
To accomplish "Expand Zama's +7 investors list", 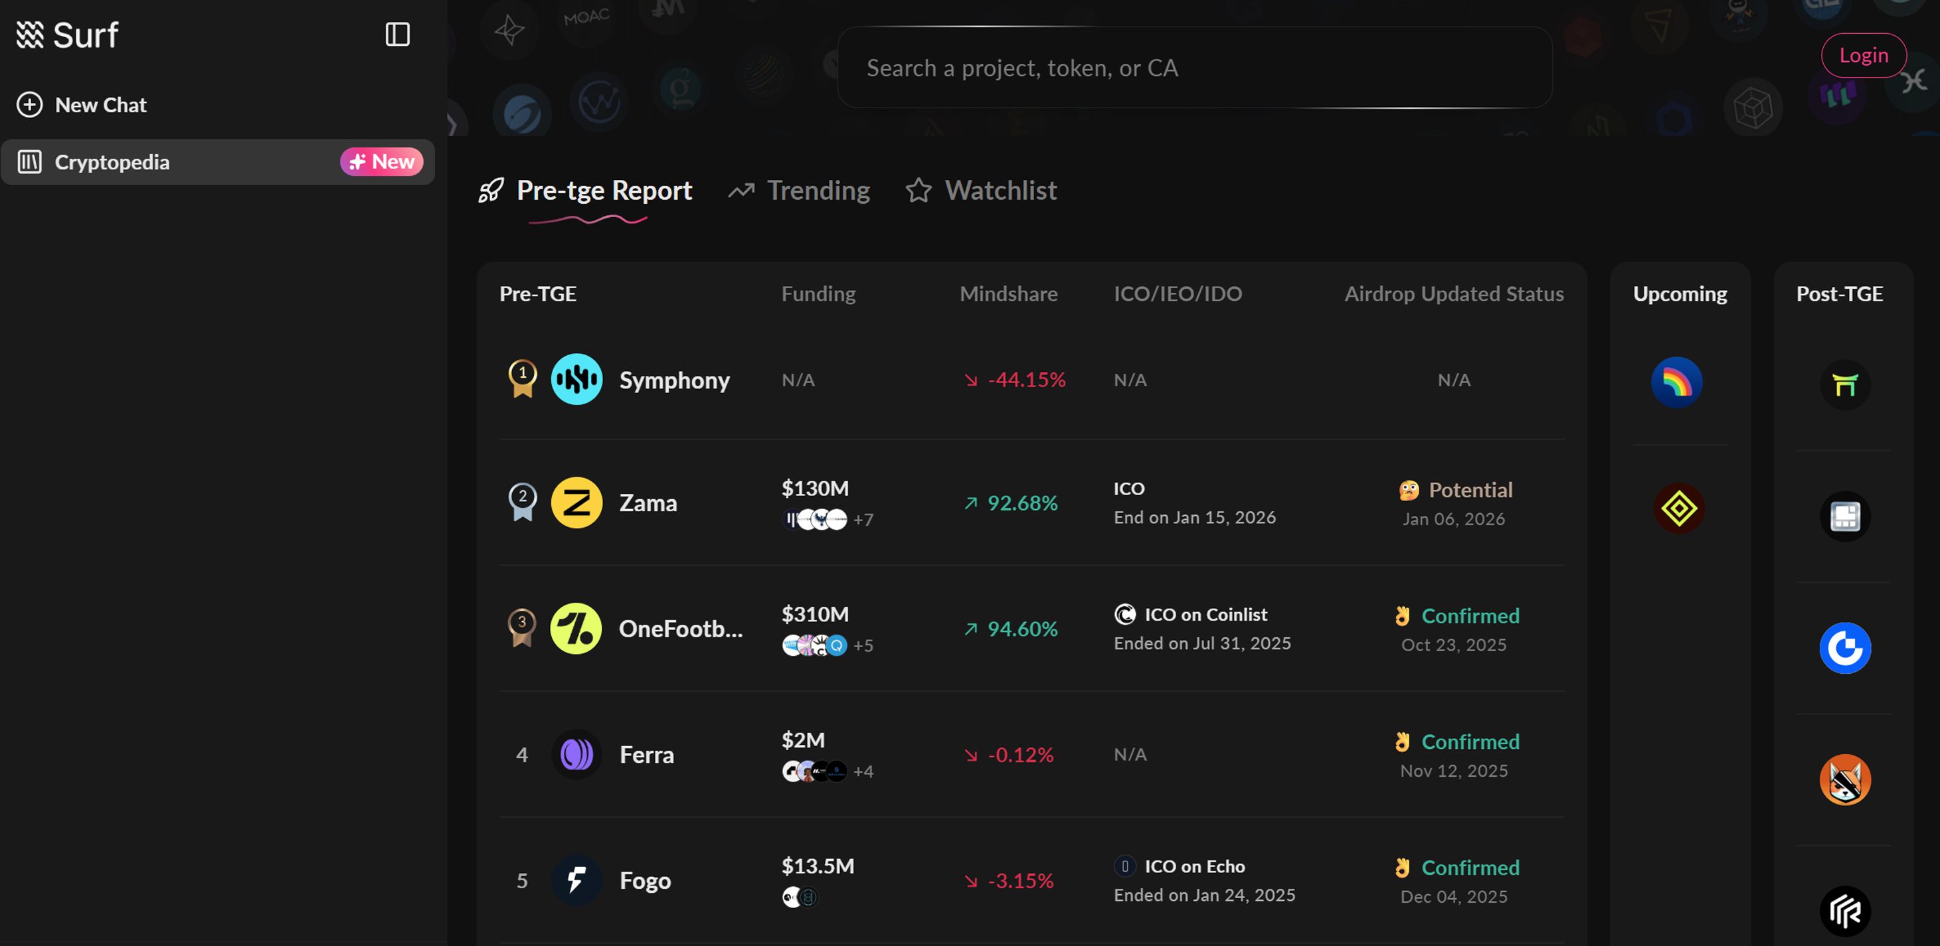I will point(863,519).
